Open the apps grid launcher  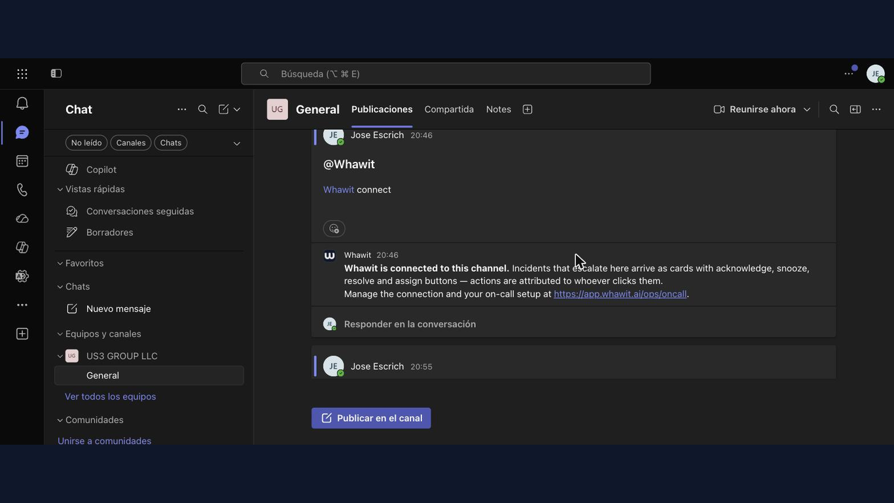tap(22, 74)
